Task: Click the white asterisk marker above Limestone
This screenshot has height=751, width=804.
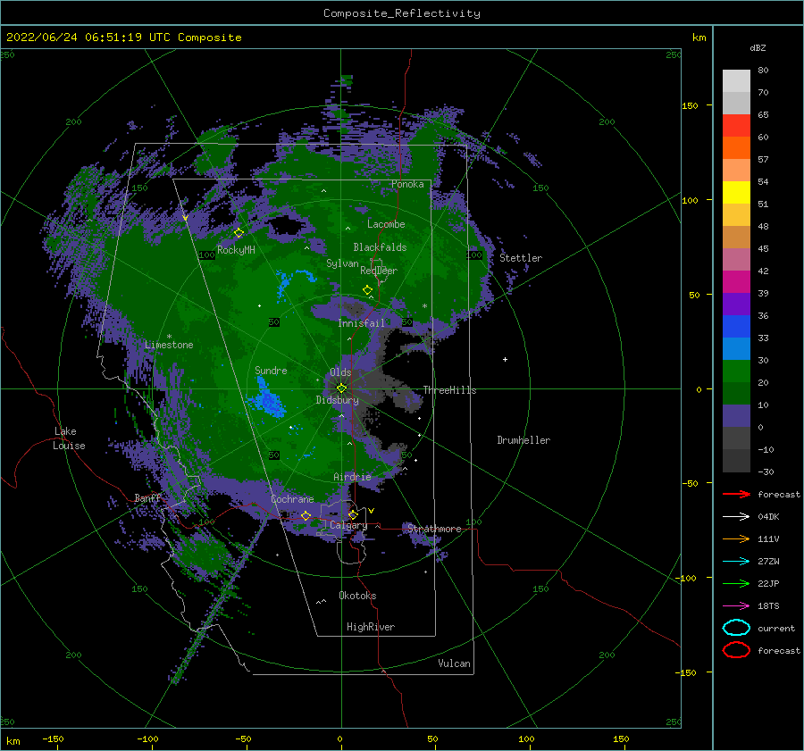Action: tap(169, 337)
